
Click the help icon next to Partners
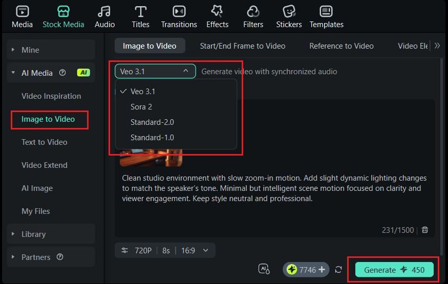click(x=60, y=257)
